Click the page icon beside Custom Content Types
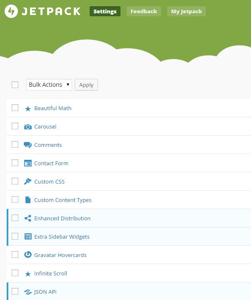The image size is (251, 300). (x=28, y=200)
